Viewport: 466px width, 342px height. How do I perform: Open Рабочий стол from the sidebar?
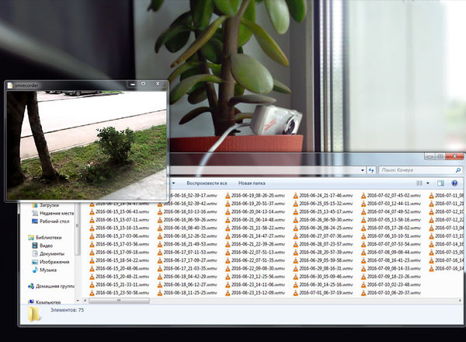point(54,222)
